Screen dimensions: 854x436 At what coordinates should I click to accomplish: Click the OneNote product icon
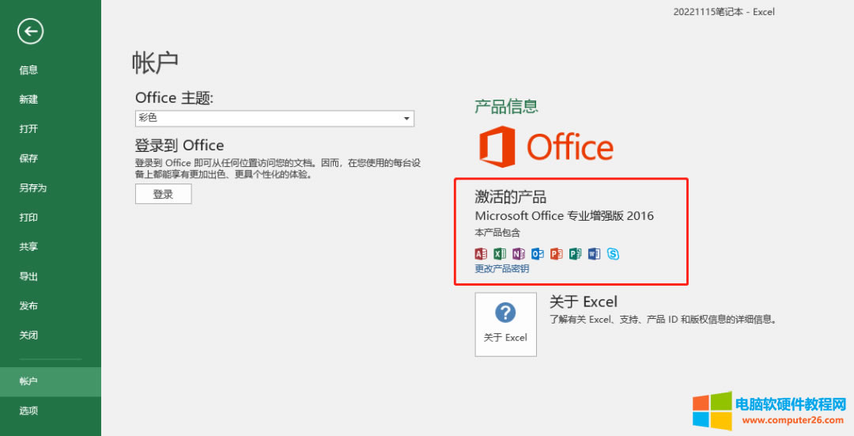click(519, 253)
